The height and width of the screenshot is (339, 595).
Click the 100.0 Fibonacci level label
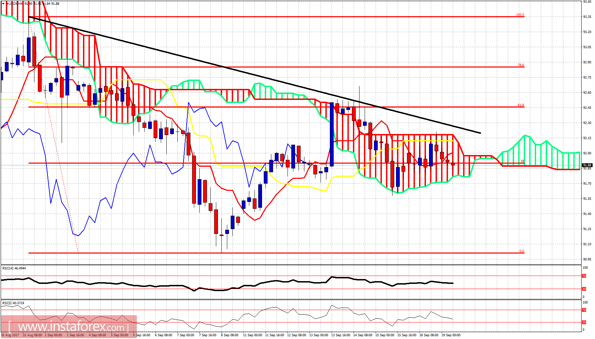(520, 15)
